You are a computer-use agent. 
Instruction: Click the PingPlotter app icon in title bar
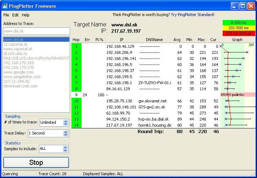tap(5, 5)
